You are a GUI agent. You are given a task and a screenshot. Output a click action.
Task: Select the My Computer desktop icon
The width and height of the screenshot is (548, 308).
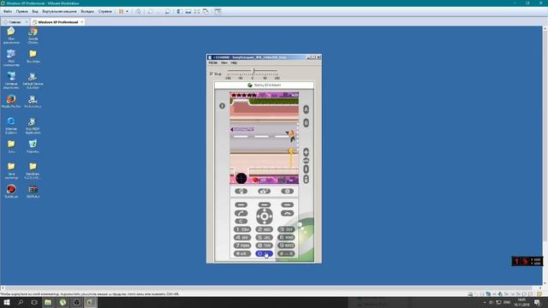tap(11, 57)
